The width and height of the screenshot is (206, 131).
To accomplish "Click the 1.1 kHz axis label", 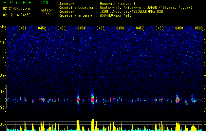I will click(3, 43).
